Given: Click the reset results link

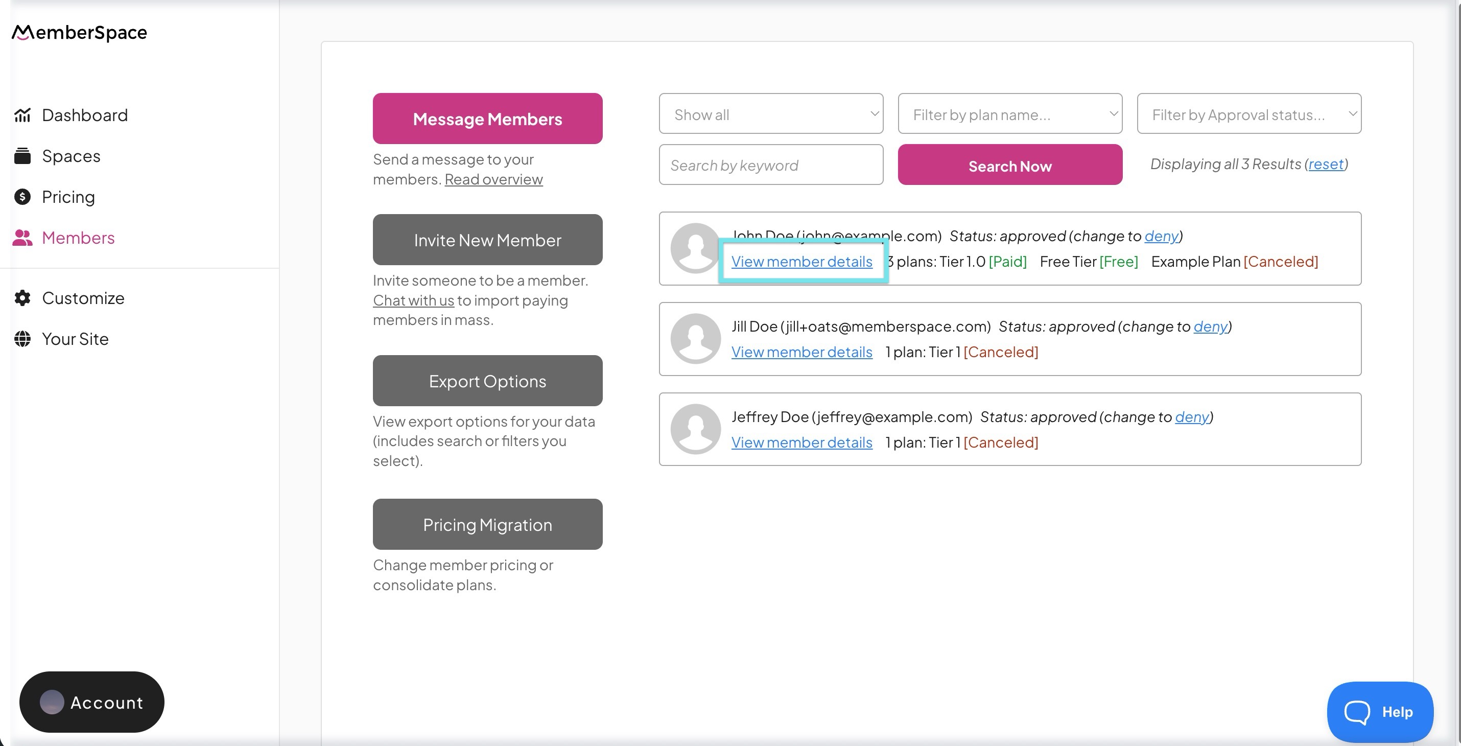Looking at the screenshot, I should click(1326, 164).
